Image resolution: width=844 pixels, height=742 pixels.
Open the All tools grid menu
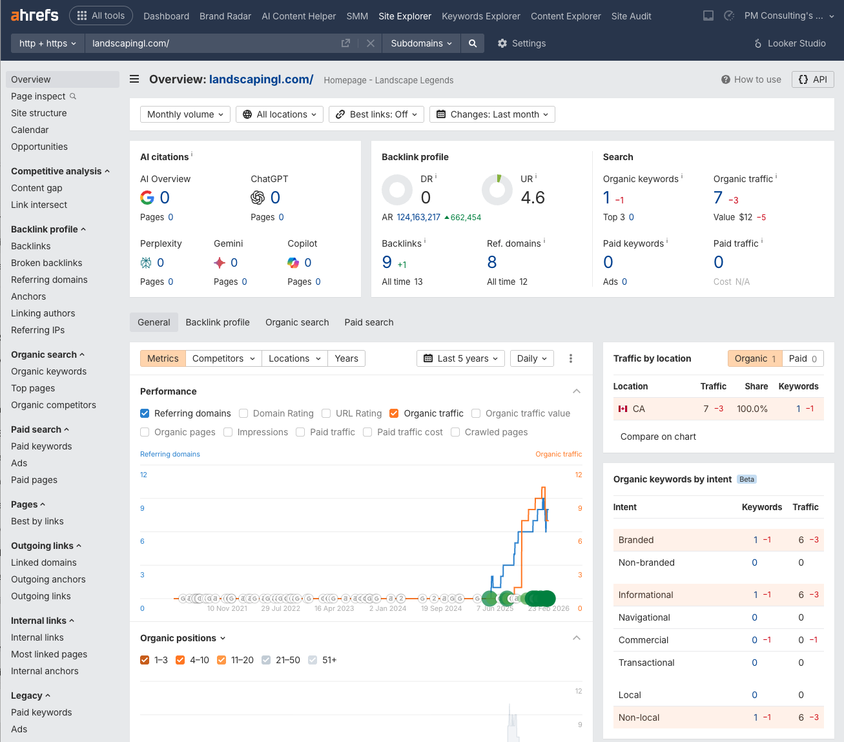pos(101,15)
